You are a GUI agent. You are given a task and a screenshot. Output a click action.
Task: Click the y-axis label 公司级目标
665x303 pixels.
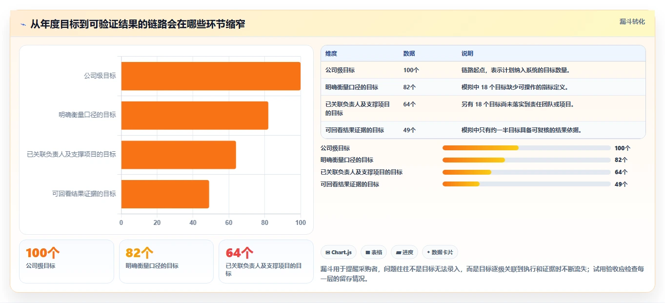tap(100, 76)
